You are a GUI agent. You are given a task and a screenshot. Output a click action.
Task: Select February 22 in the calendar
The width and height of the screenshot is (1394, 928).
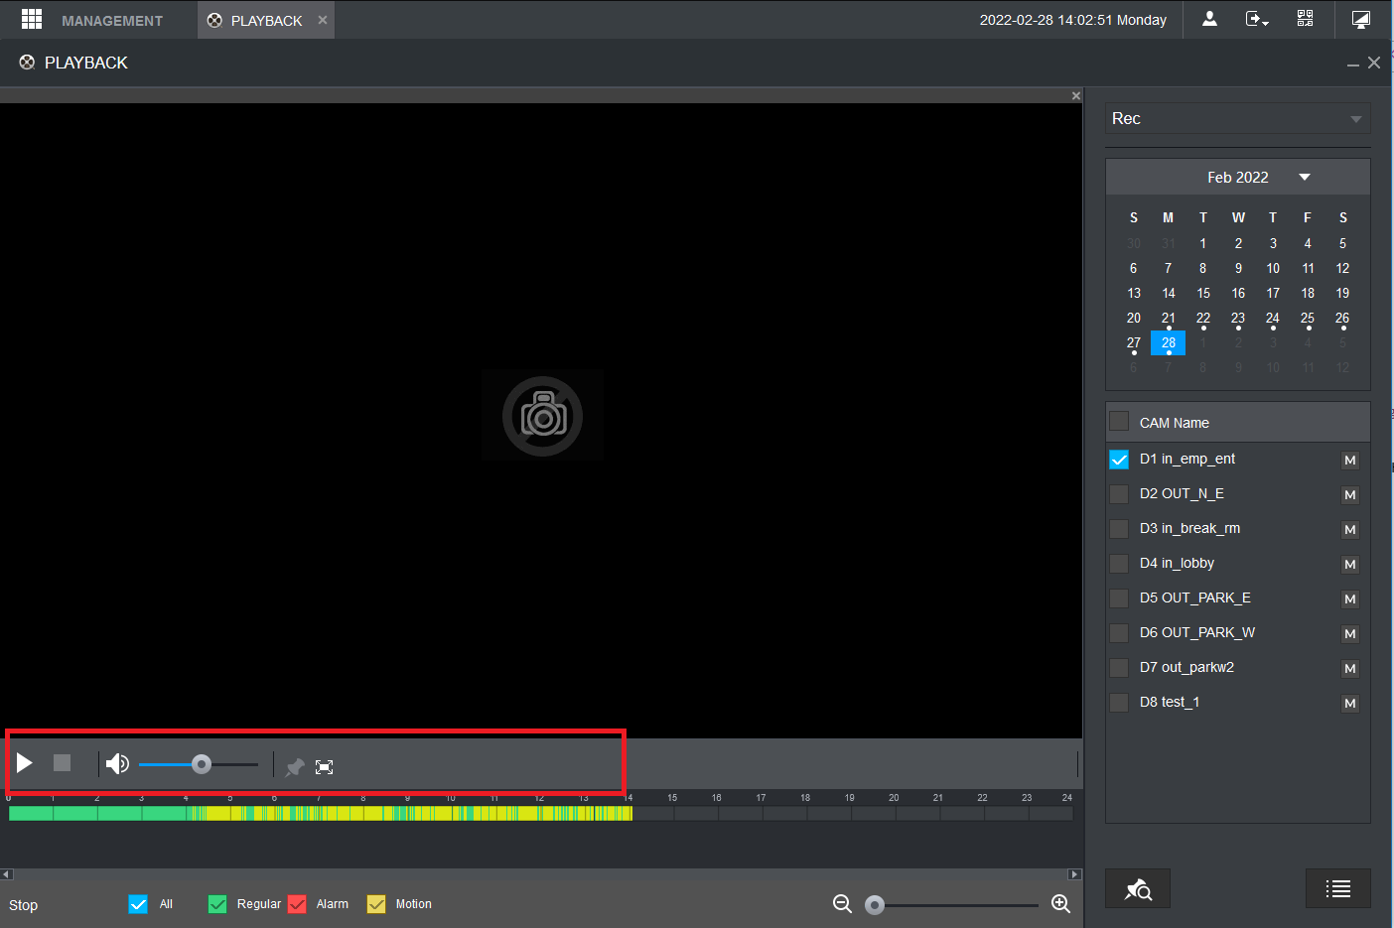(1203, 319)
